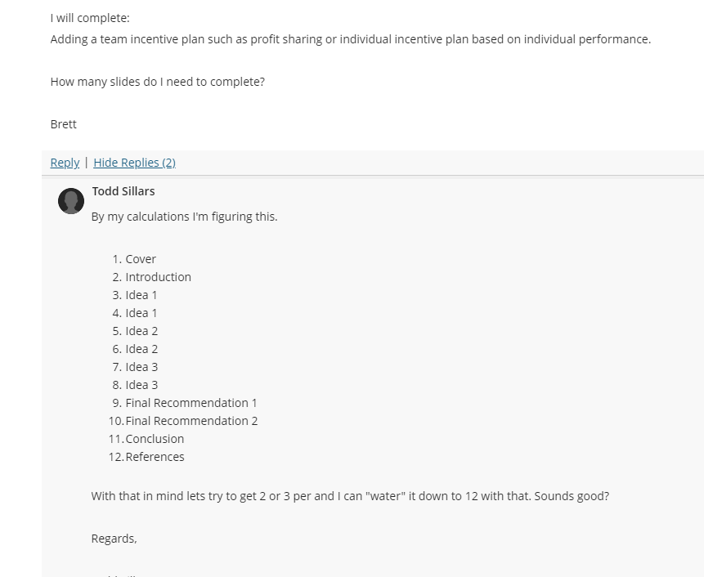Viewport: 704px width, 577px height.
Task: Click the 'Introduction' list item
Action: [x=158, y=277]
